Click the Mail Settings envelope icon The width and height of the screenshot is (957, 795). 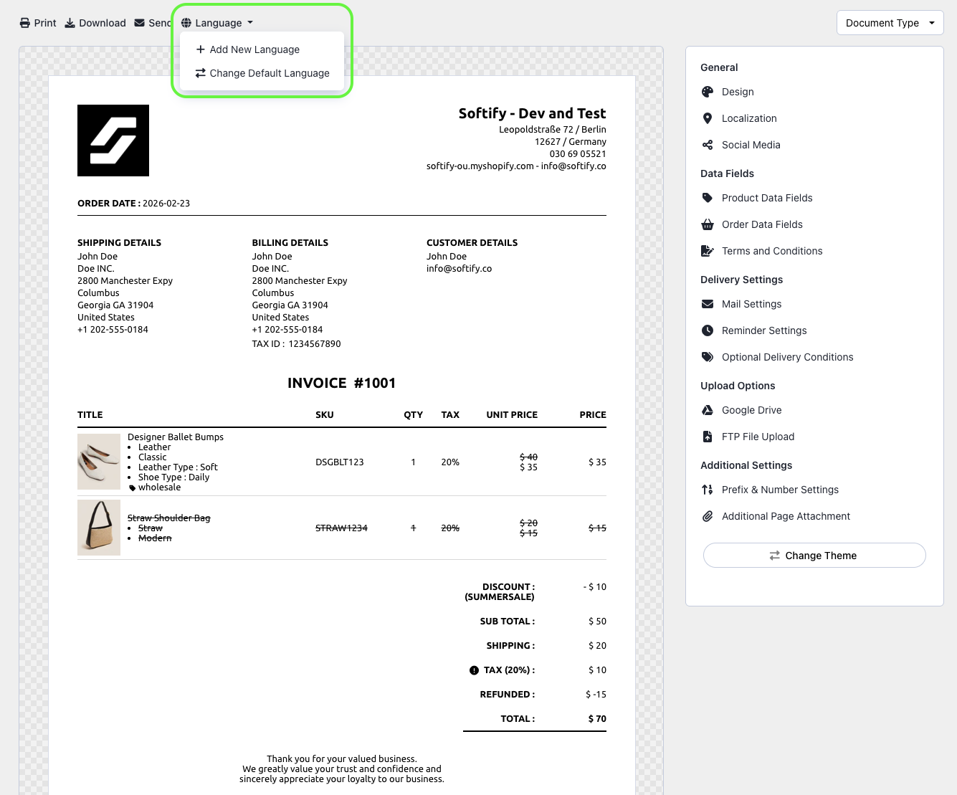[x=708, y=304]
